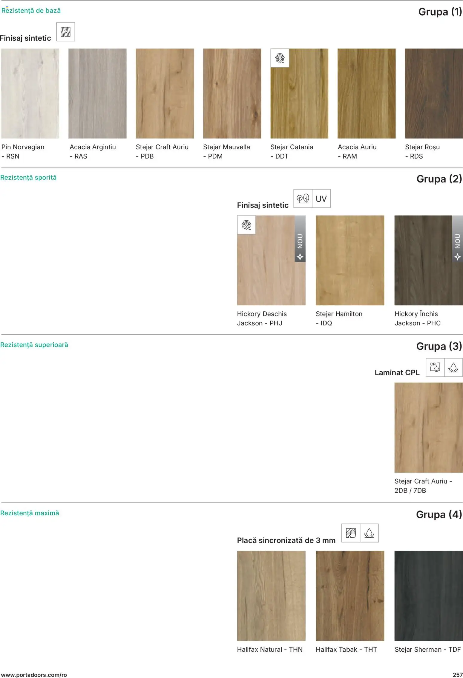This screenshot has height=678, width=463.
Task: Choose the Stejar Roșu RDS finish
Action: pos(434,93)
